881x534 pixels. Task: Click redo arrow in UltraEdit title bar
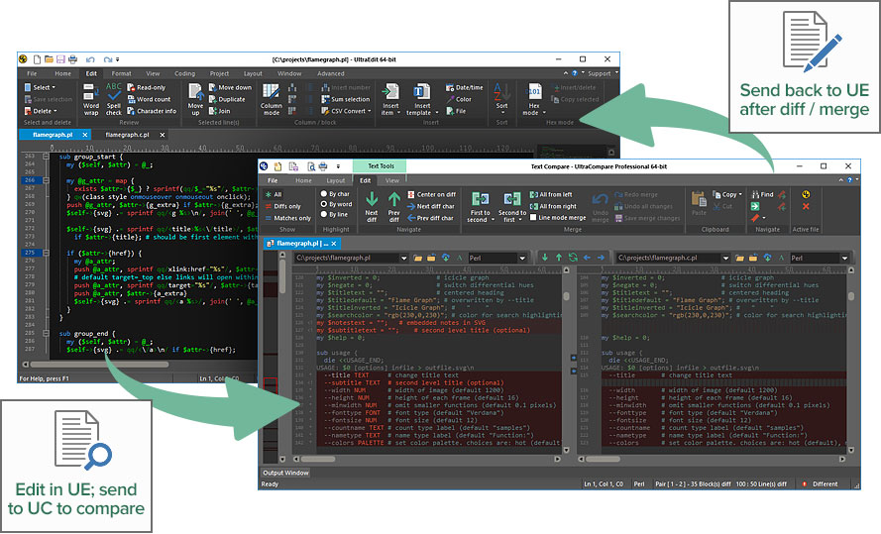pyautogui.click(x=107, y=59)
